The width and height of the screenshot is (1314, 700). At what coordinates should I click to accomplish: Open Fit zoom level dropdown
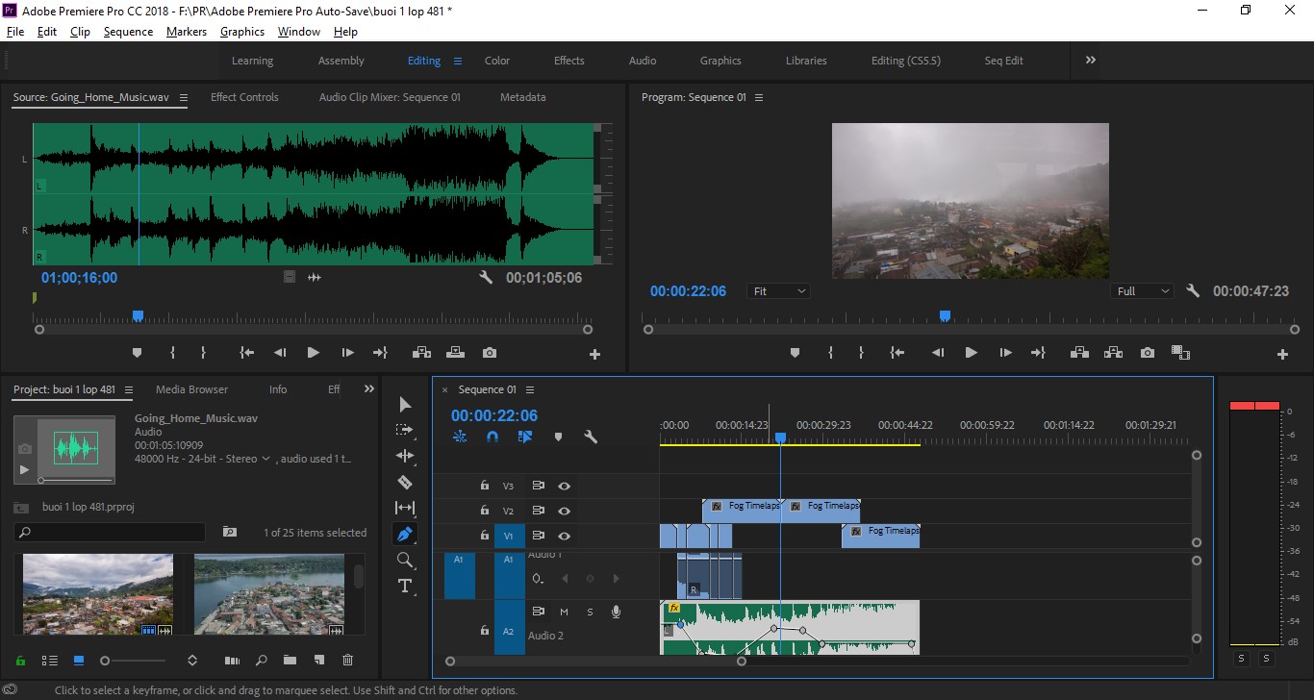tap(778, 290)
